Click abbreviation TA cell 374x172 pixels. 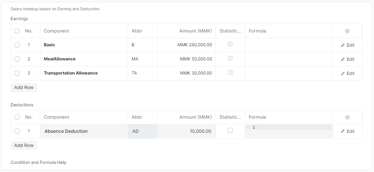pos(143,73)
